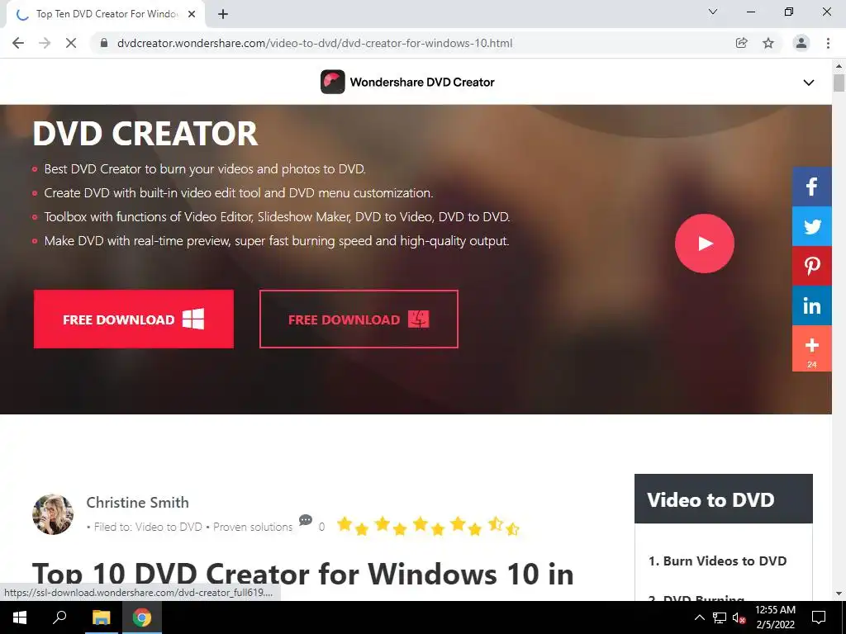The image size is (846, 634).
Task: Click the URL address bar
Action: tap(315, 43)
